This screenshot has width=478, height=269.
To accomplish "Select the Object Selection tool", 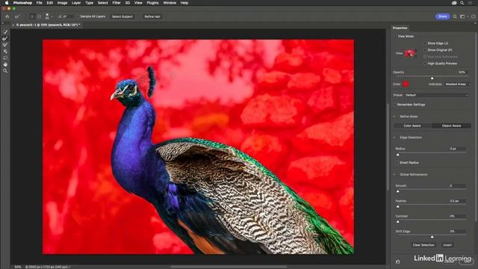I will tap(5, 52).
